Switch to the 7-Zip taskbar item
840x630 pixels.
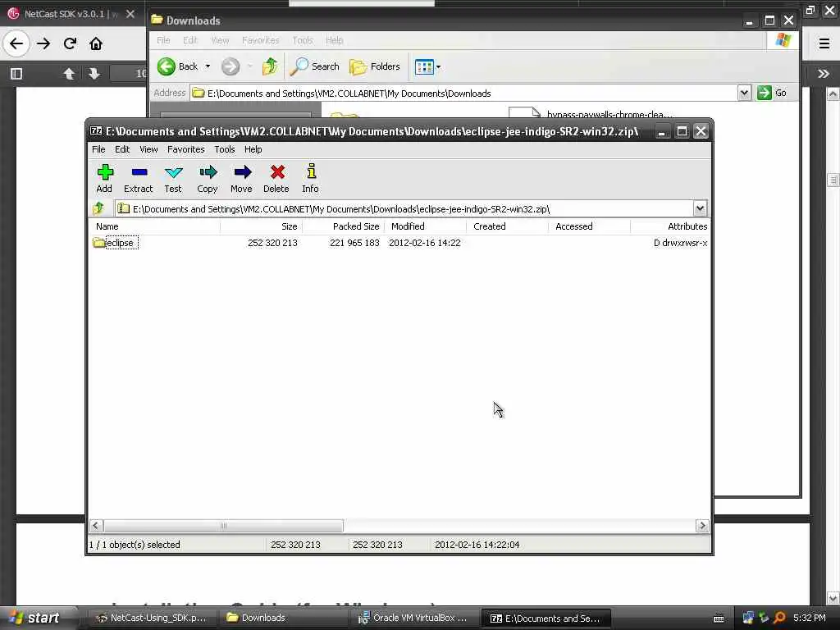[x=546, y=619]
